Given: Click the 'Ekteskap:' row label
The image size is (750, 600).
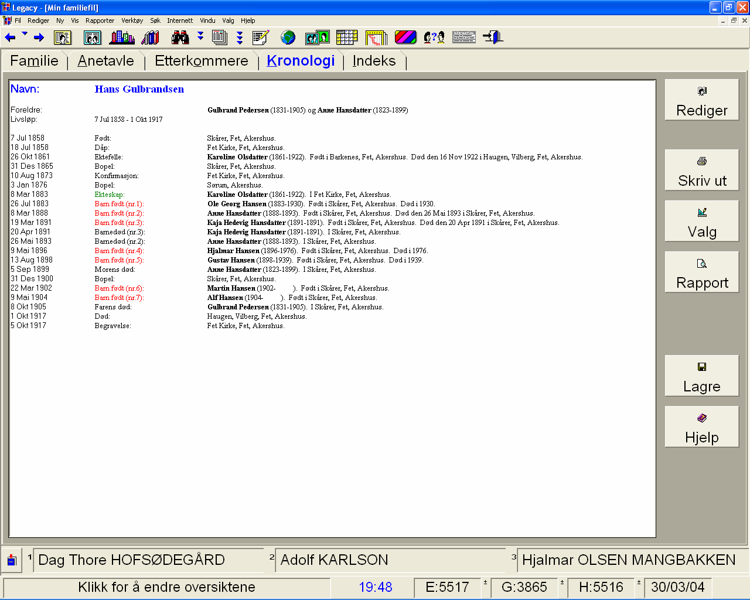Looking at the screenshot, I should [x=110, y=195].
